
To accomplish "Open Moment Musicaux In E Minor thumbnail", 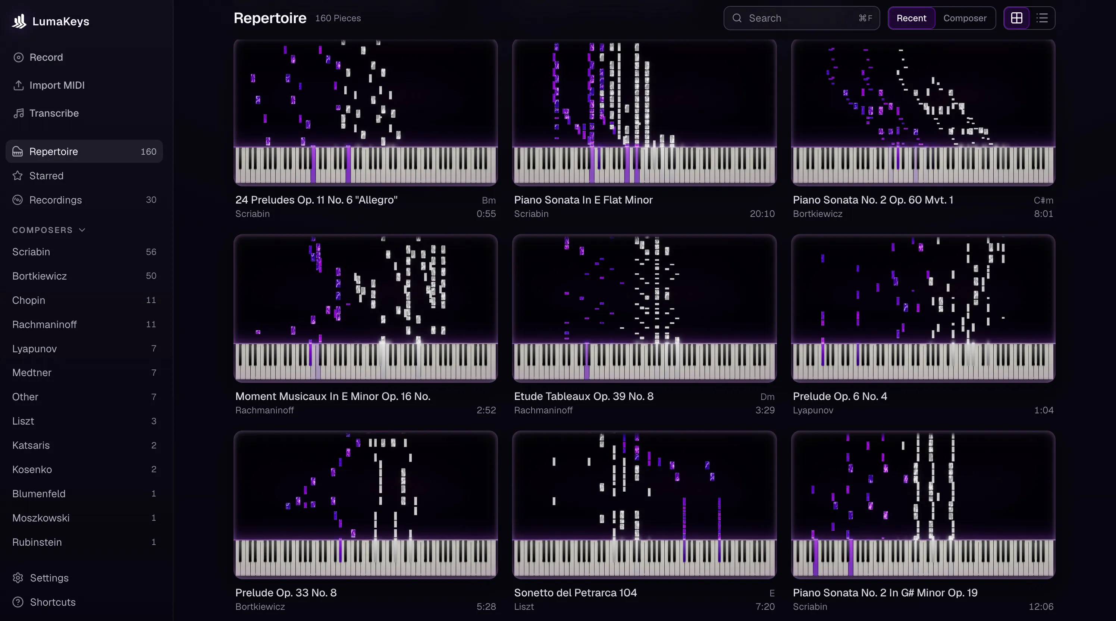I will (366, 308).
